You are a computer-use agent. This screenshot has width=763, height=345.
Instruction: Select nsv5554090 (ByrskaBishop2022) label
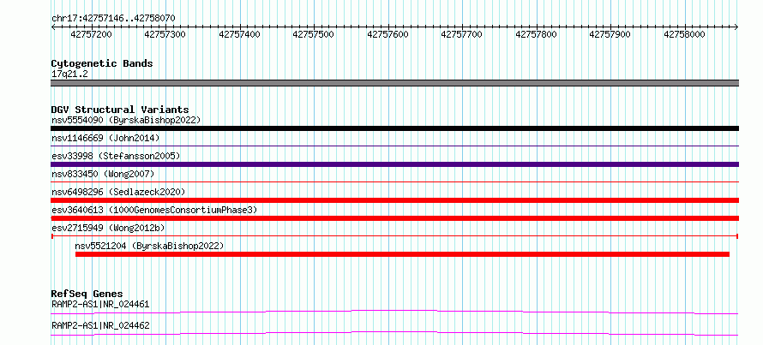[x=126, y=120]
